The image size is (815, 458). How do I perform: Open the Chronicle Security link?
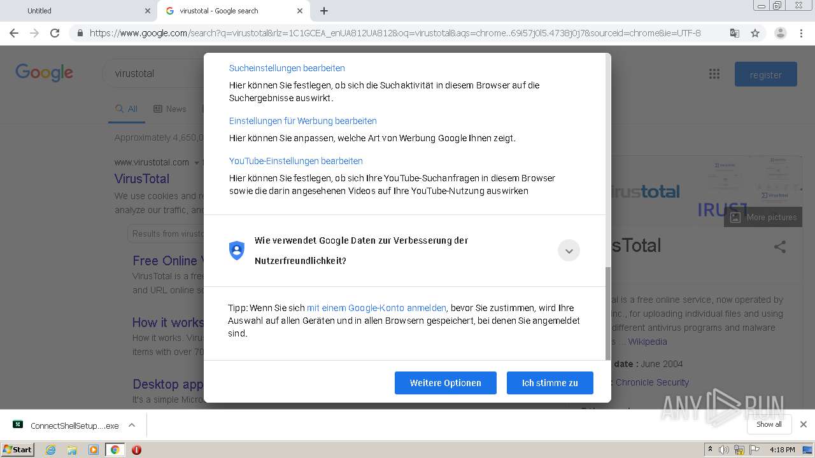click(x=652, y=382)
